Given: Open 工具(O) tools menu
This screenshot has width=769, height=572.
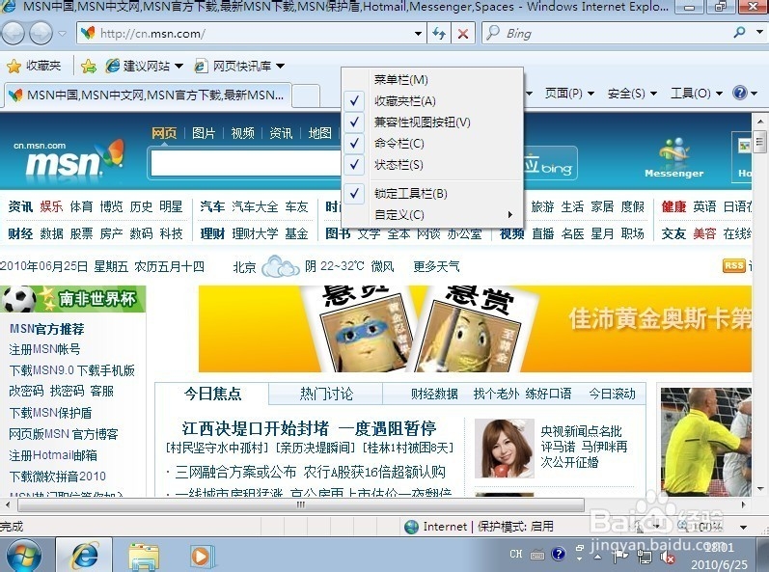Looking at the screenshot, I should pos(697,94).
